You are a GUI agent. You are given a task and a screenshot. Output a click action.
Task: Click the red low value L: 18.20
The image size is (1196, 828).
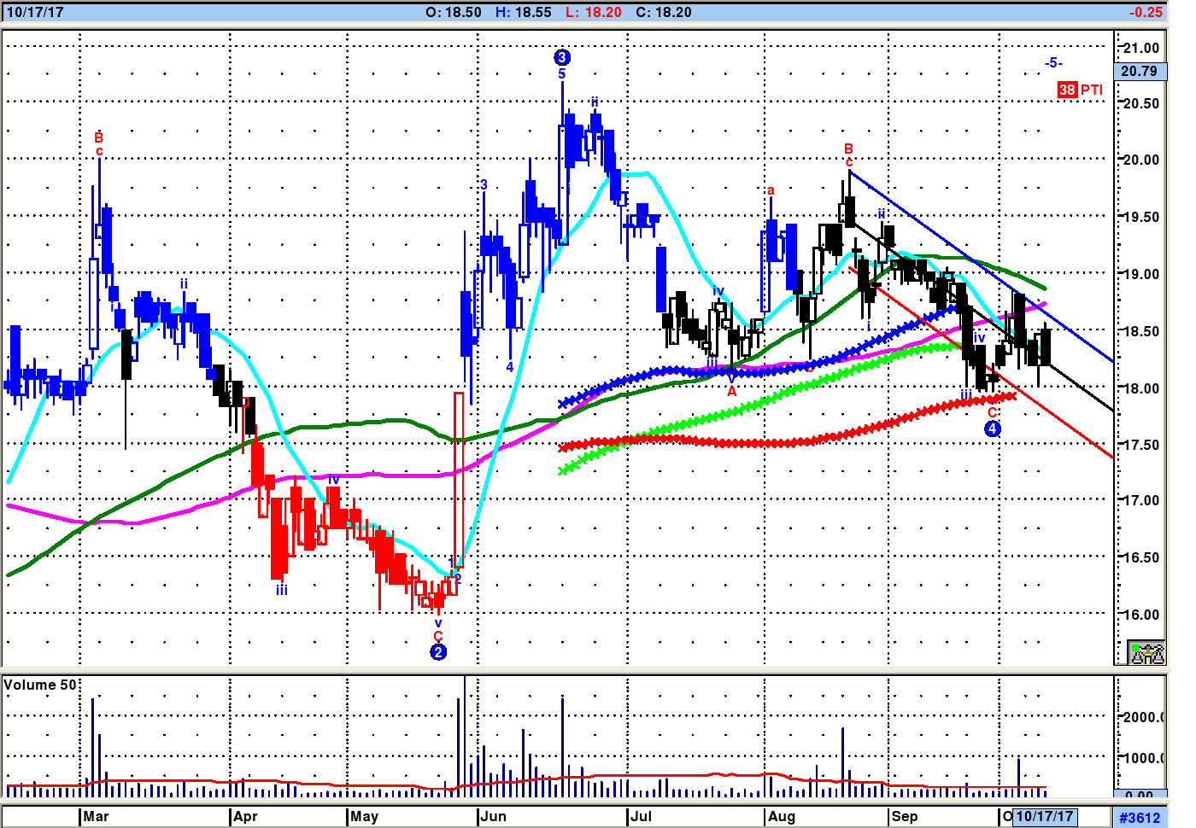click(594, 12)
